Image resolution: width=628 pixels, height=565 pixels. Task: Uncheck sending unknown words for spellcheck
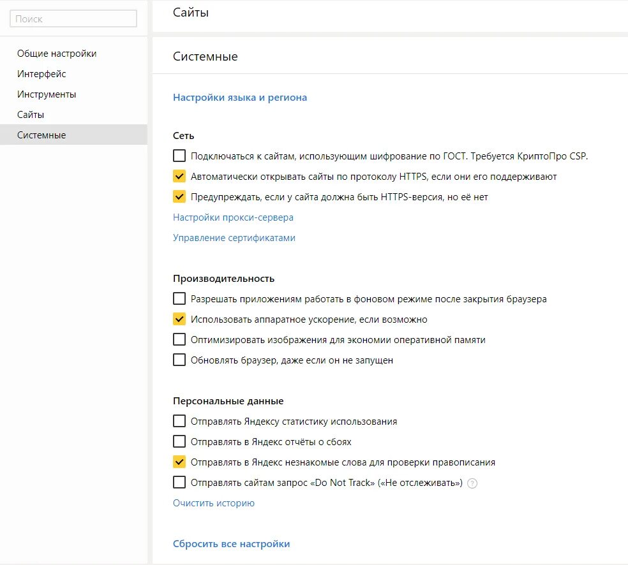point(179,462)
